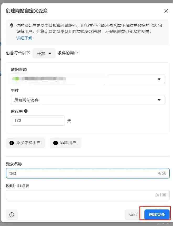Click the plus icon for 添加更多用户
The height and width of the screenshot is (226, 173).
pos(12,143)
